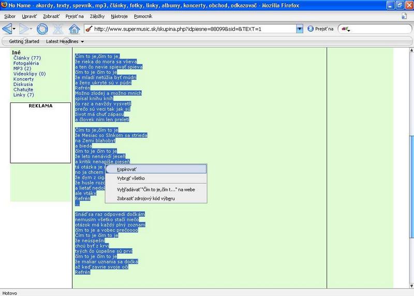Viewport: 414px width, 296px height.
Task: Click the Back navigation arrow
Action: click(x=7, y=28)
